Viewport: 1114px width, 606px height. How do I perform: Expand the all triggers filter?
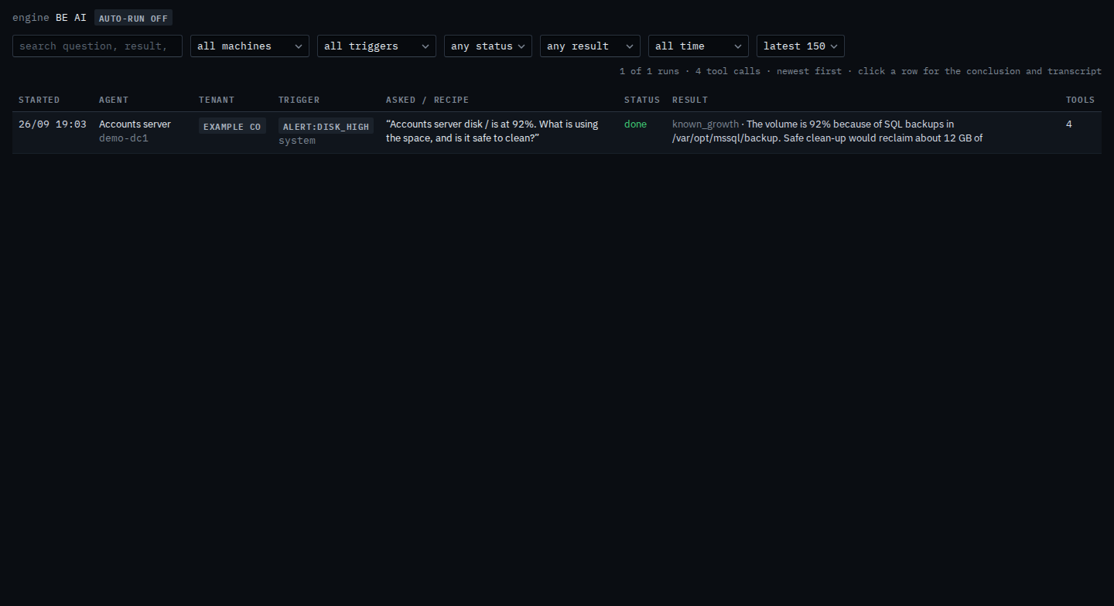pyautogui.click(x=377, y=46)
